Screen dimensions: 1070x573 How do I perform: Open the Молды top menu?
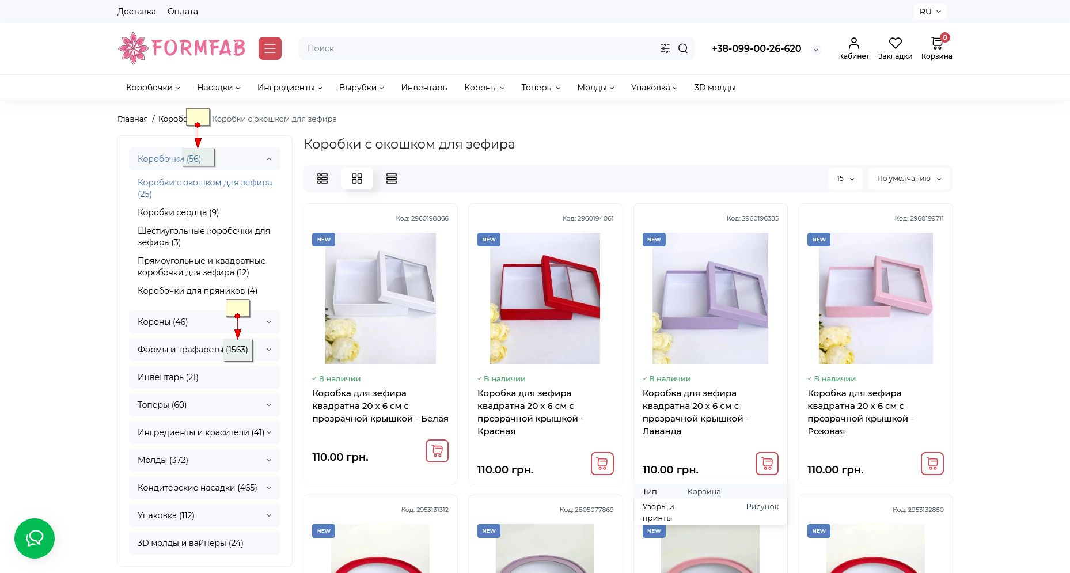595,88
